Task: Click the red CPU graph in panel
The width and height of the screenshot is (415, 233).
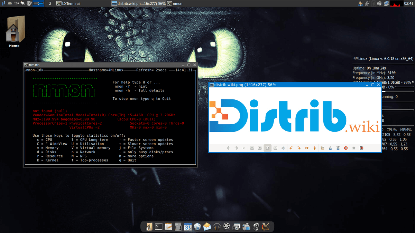Action: tap(396, 3)
